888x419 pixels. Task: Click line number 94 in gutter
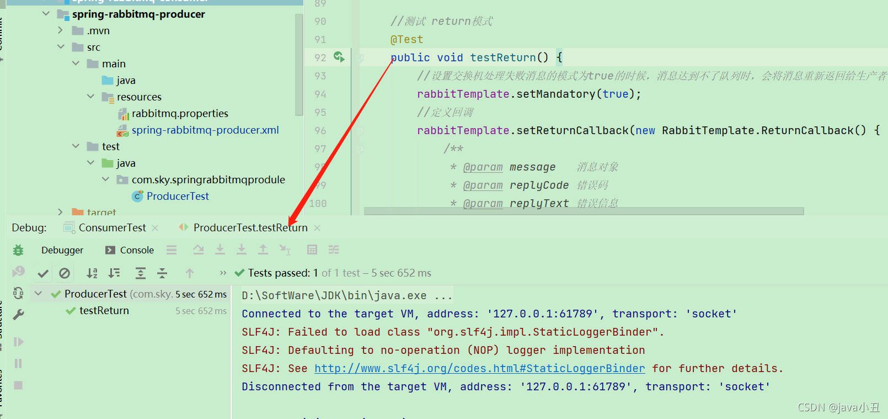click(320, 94)
